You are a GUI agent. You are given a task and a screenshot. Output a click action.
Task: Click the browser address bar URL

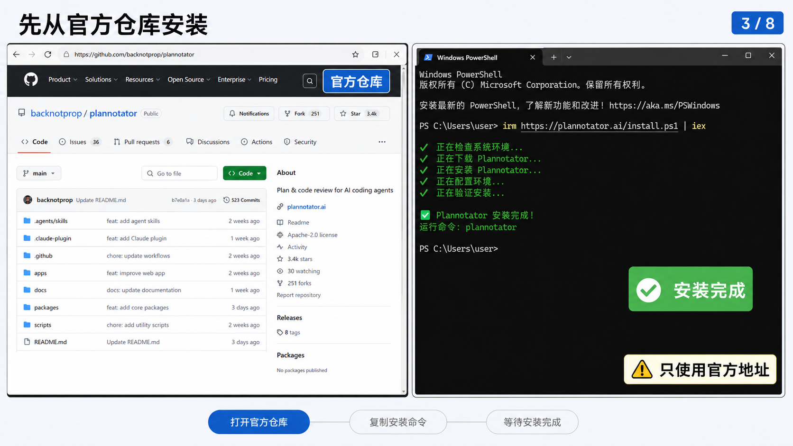click(134, 55)
